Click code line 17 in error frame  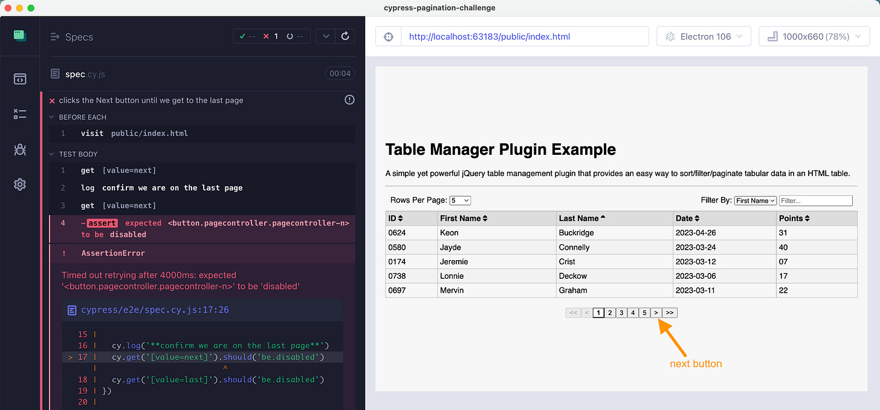pyautogui.click(x=202, y=357)
